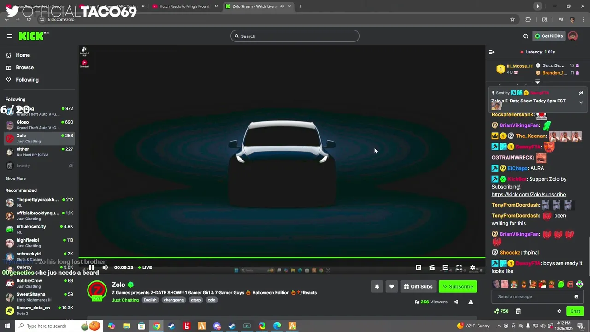
Task: Select the changgang tag
Action: pyautogui.click(x=173, y=300)
